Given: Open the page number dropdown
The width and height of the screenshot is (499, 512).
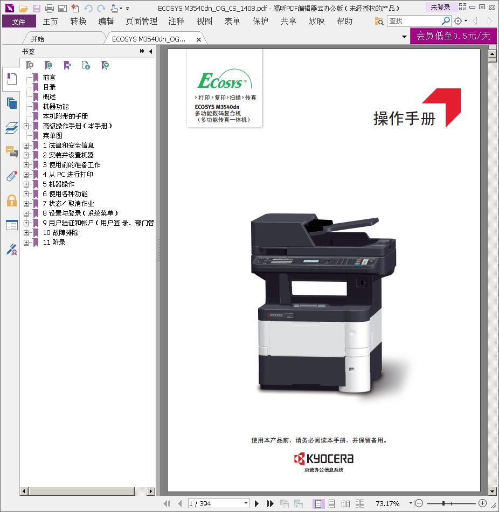Looking at the screenshot, I should (246, 503).
